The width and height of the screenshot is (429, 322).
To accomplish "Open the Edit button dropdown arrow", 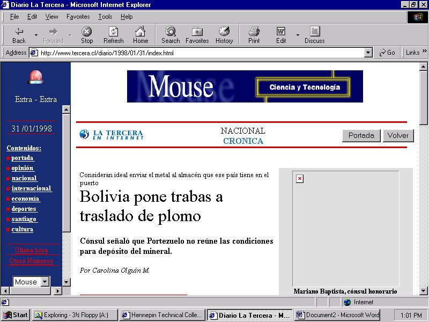I will [x=298, y=35].
